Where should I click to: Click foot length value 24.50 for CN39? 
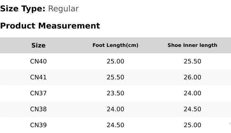pos(115,125)
